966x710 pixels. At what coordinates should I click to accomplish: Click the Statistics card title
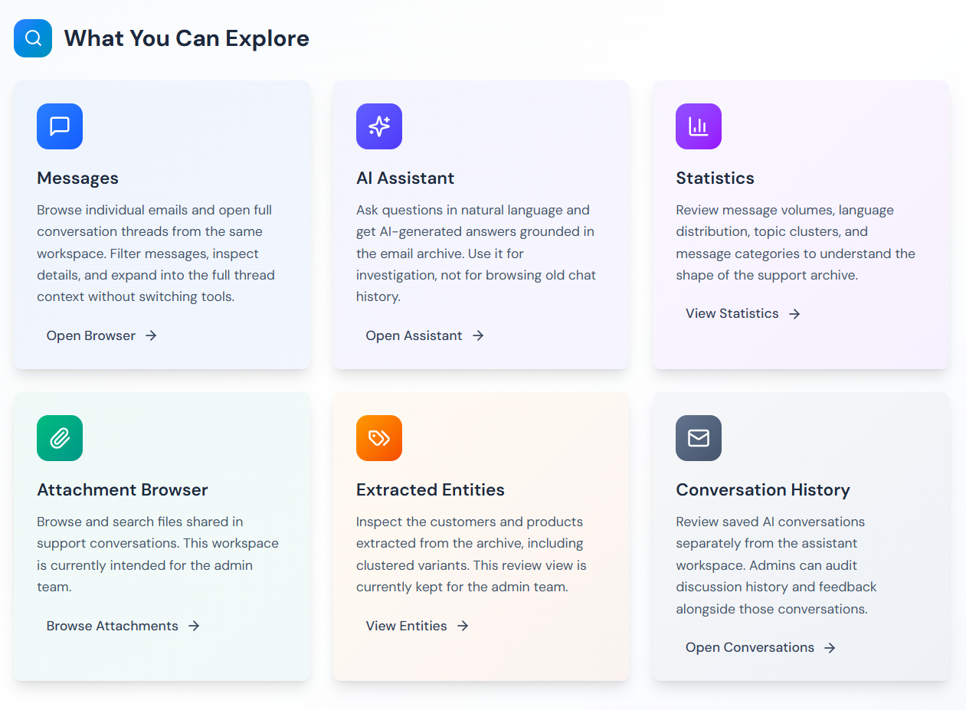[715, 178]
